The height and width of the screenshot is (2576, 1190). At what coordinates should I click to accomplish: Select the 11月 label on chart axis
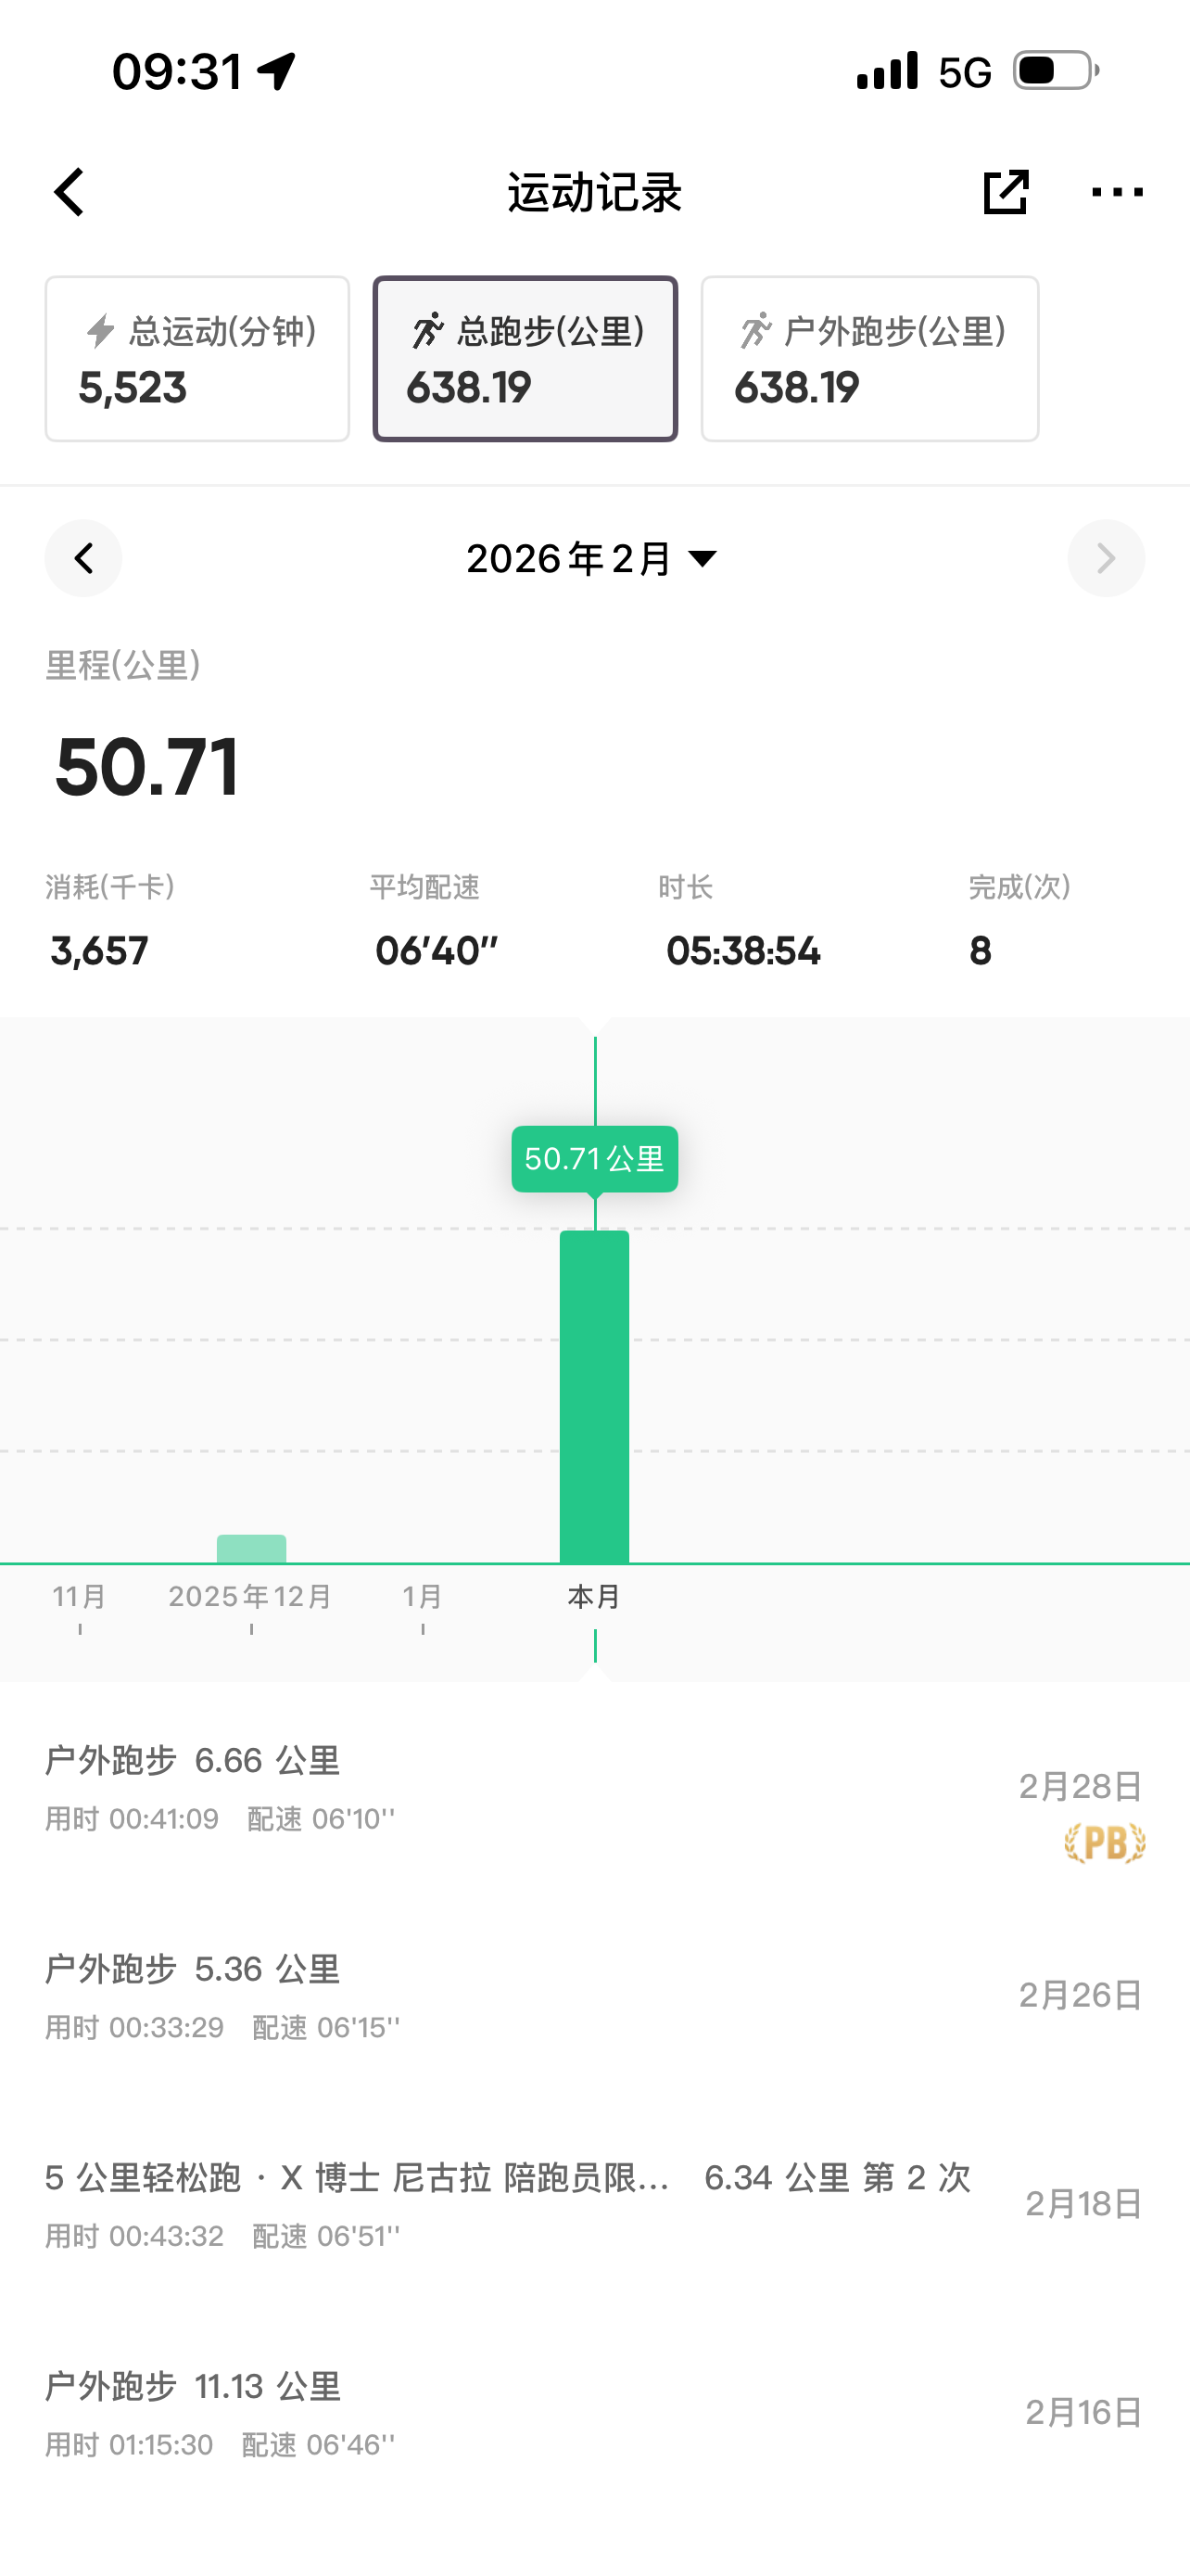coord(80,1597)
